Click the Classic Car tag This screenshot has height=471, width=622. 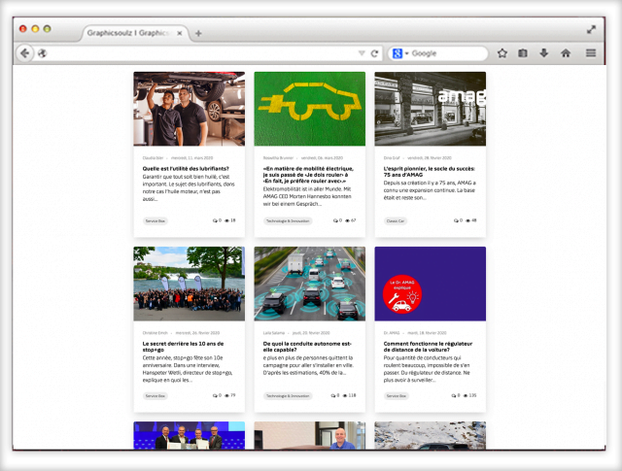pyautogui.click(x=396, y=220)
